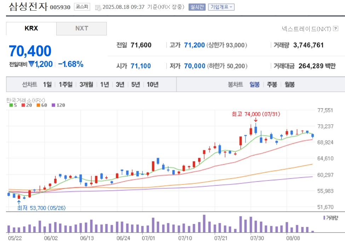Select the 월봉 candle chart
Viewport: 345px width, 251px height.
coord(289,85)
